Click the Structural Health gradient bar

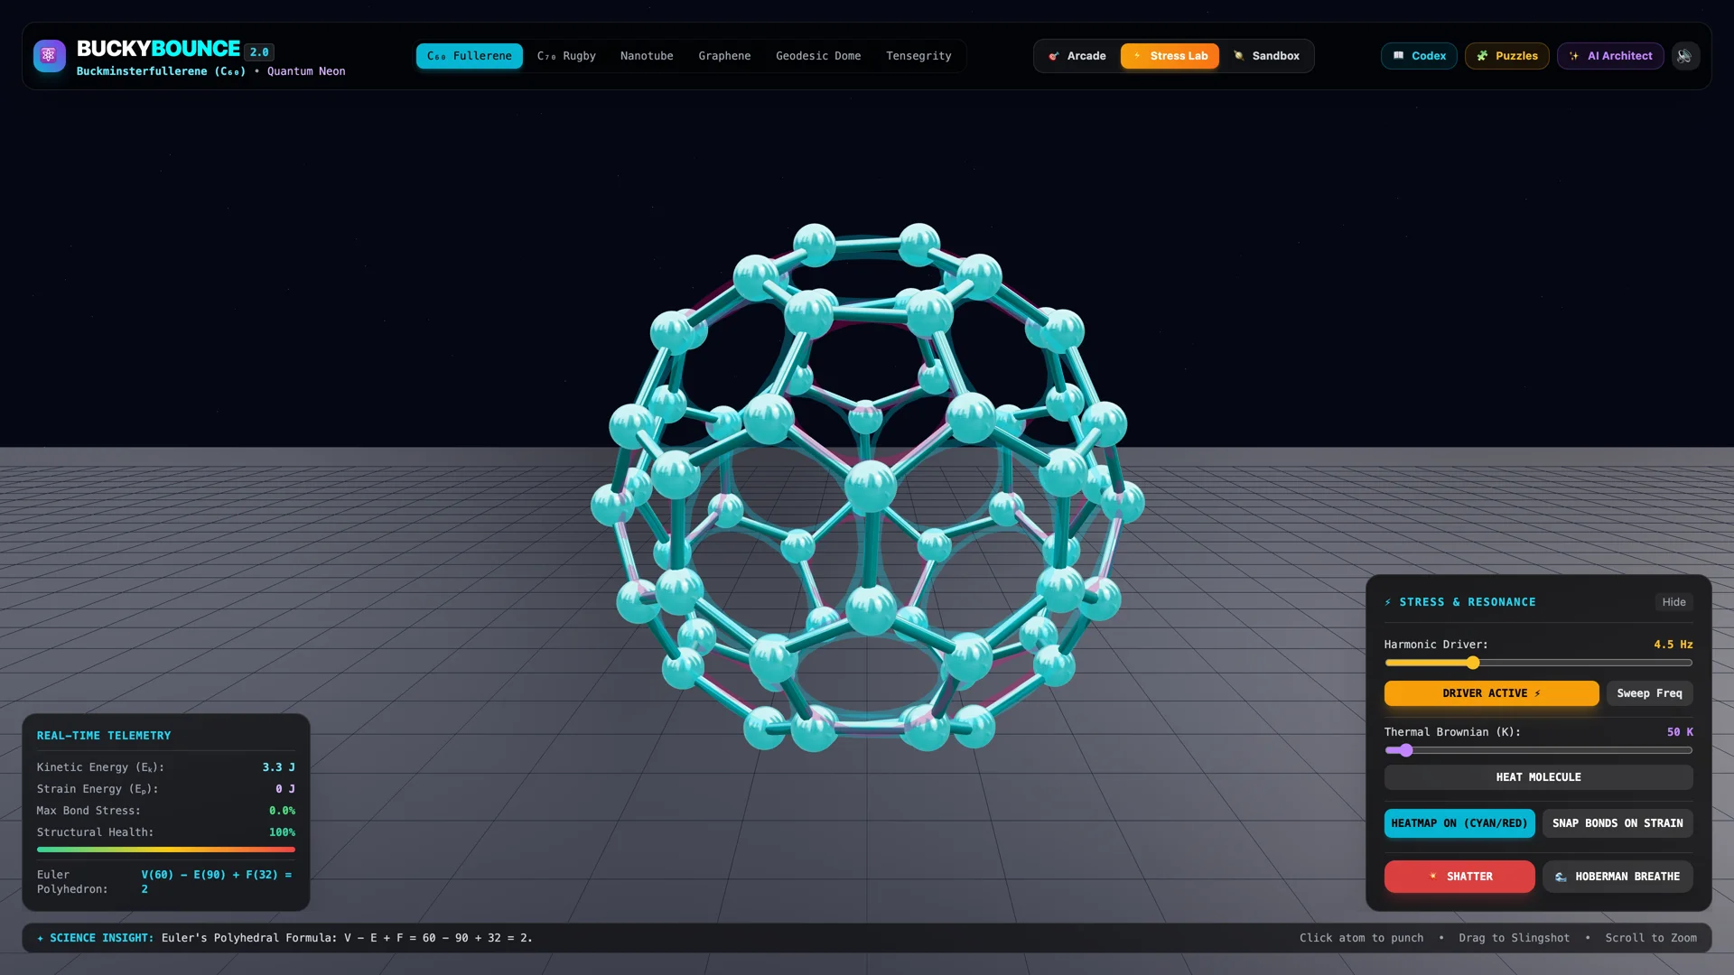[165, 850]
